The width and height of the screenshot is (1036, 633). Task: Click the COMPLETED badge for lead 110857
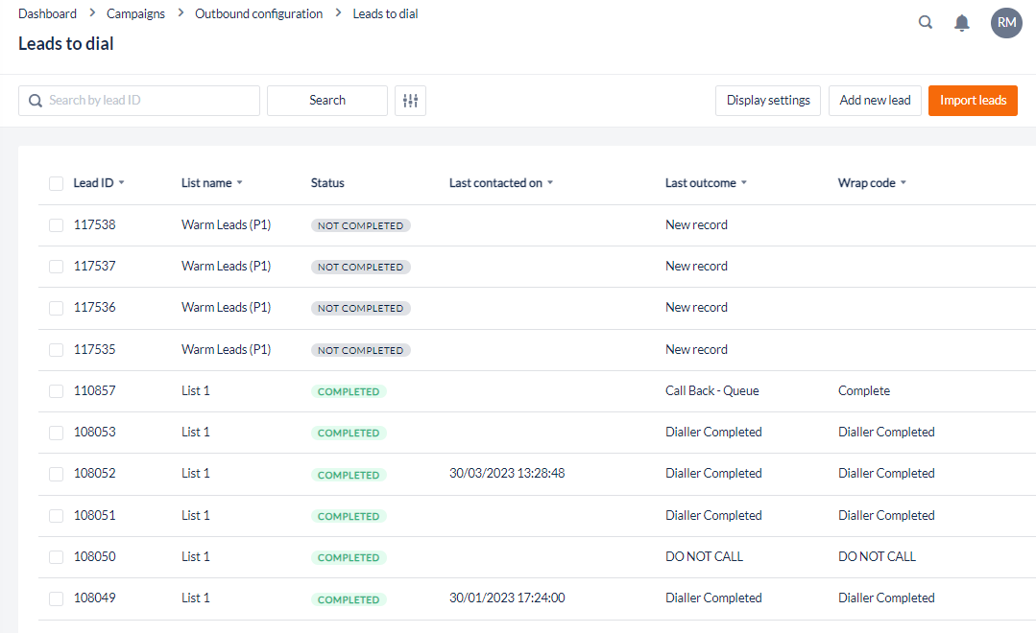tap(349, 391)
